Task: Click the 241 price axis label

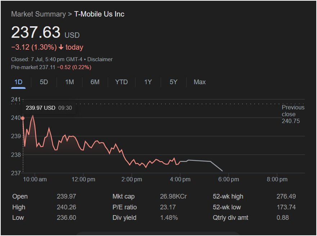Action: [16, 99]
